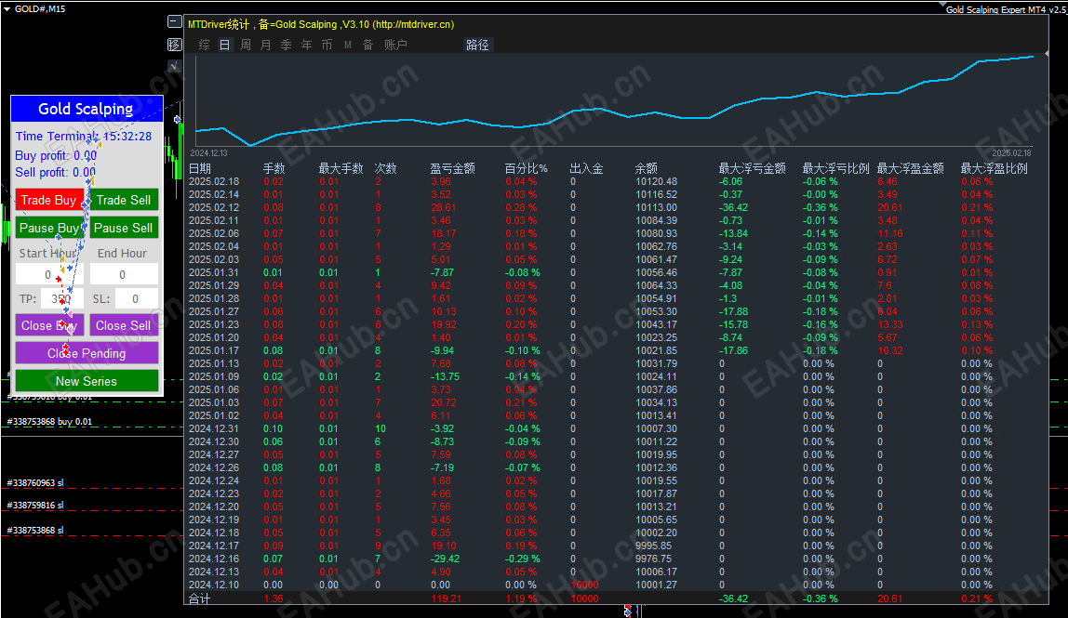Viewport: 1068px width, 618px height.
Task: Click the Close Pending button
Action: tap(87, 353)
